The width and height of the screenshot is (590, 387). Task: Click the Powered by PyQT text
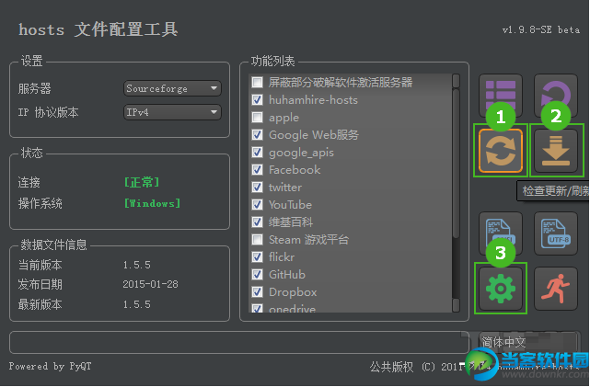click(50, 366)
